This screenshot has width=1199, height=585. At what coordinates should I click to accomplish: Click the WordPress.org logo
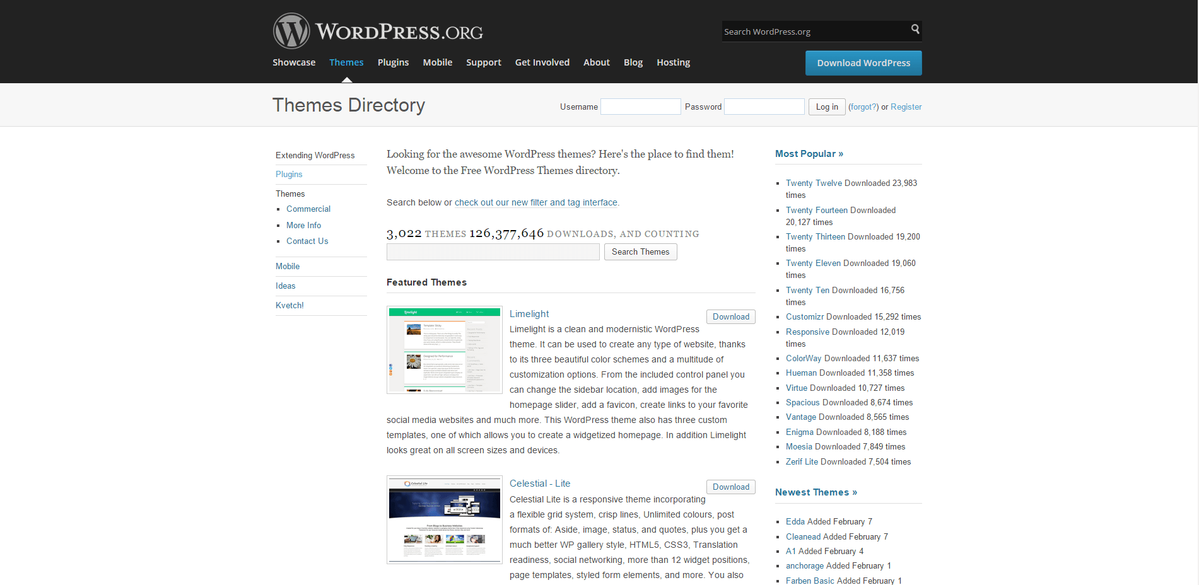[x=378, y=31]
